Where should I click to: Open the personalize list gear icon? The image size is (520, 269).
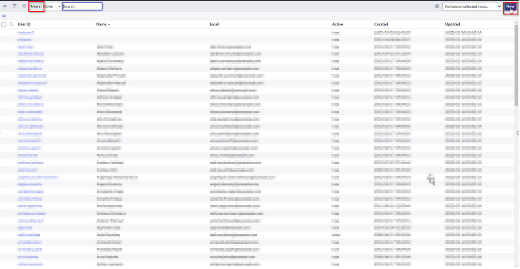437,7
